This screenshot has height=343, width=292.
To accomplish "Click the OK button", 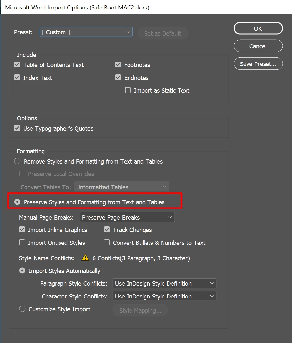I will point(258,28).
